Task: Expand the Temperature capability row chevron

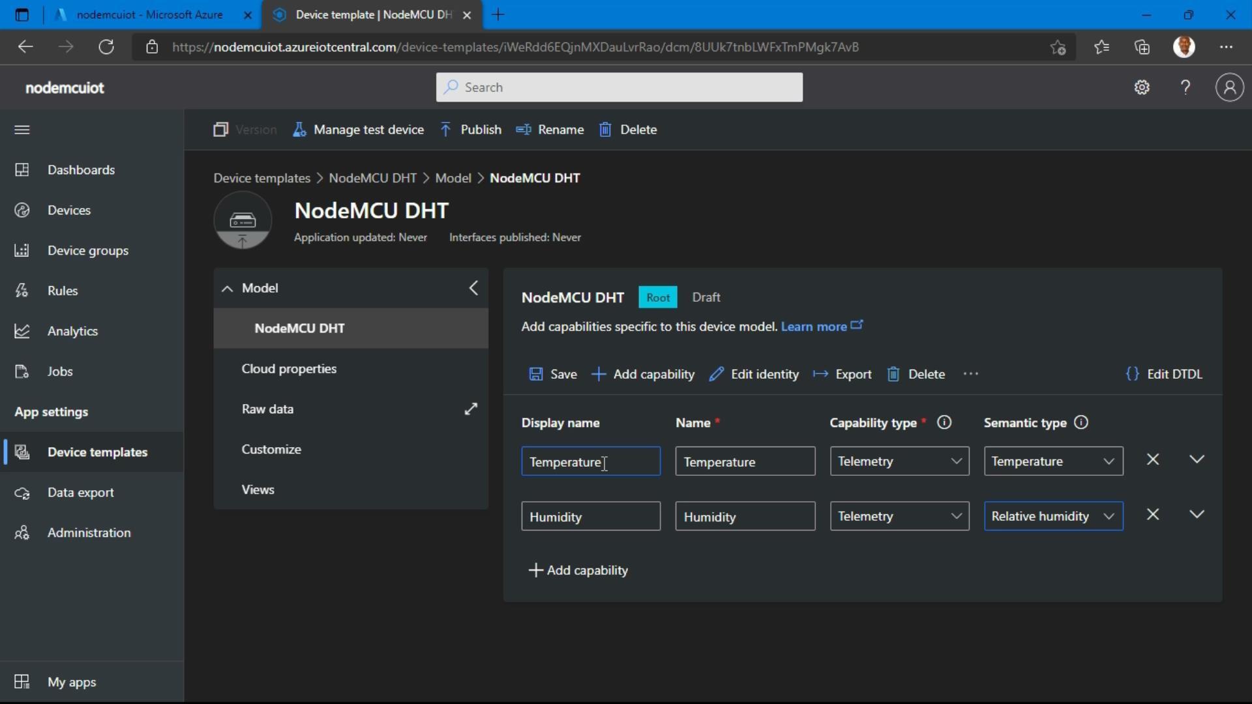Action: click(1197, 459)
